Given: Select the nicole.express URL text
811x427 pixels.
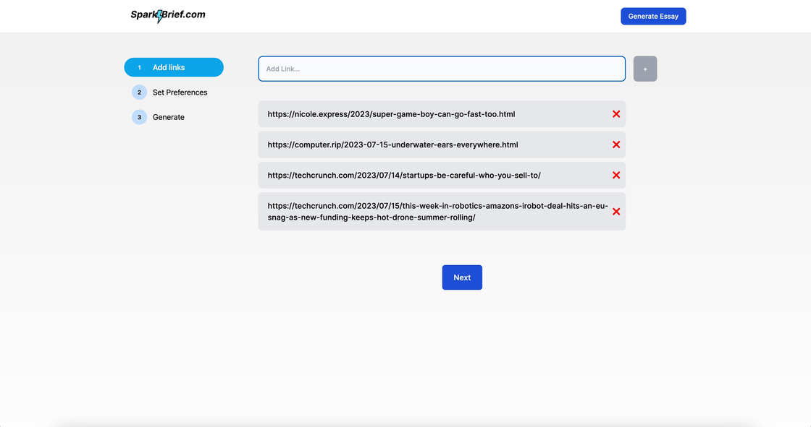Looking at the screenshot, I should [x=391, y=114].
